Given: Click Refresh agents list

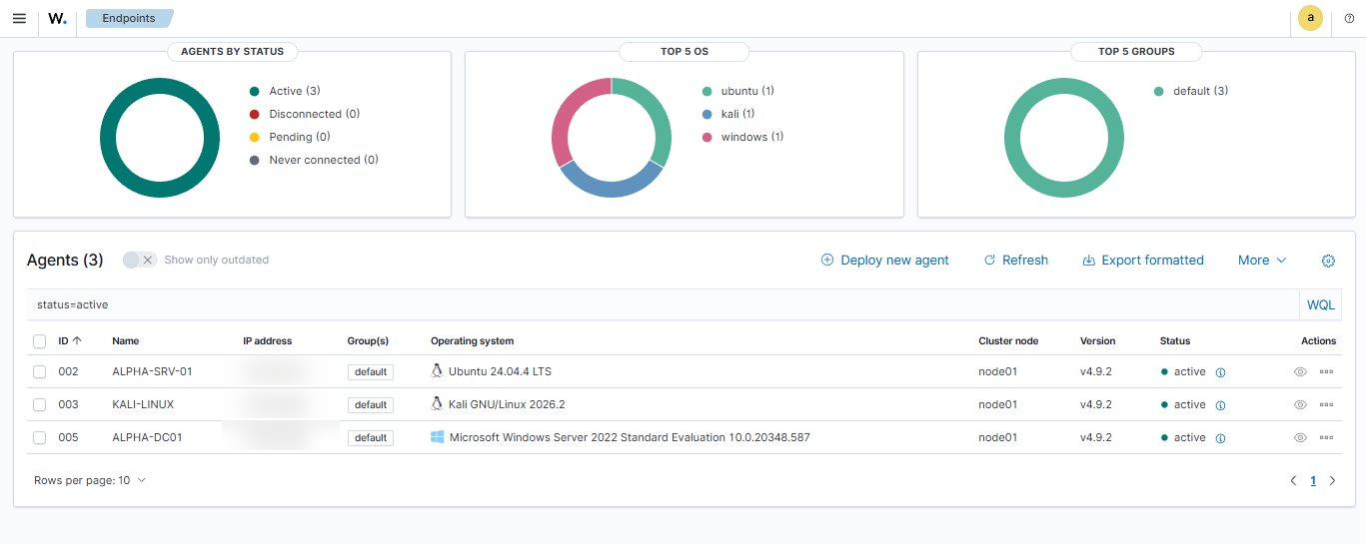Looking at the screenshot, I should point(1015,260).
